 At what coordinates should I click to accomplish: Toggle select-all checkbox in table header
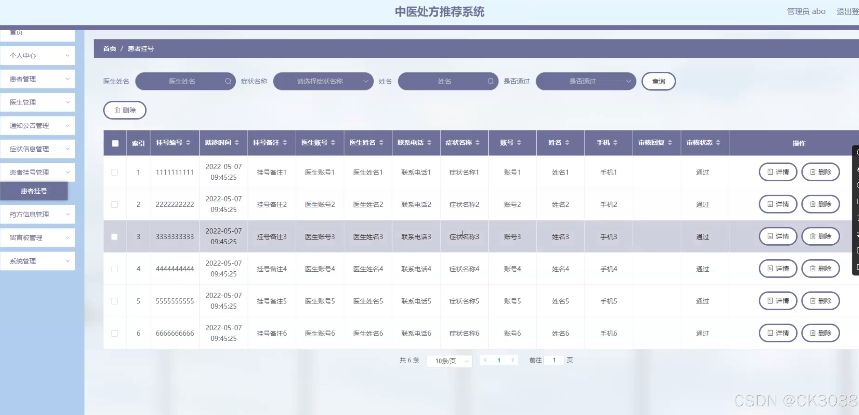115,143
